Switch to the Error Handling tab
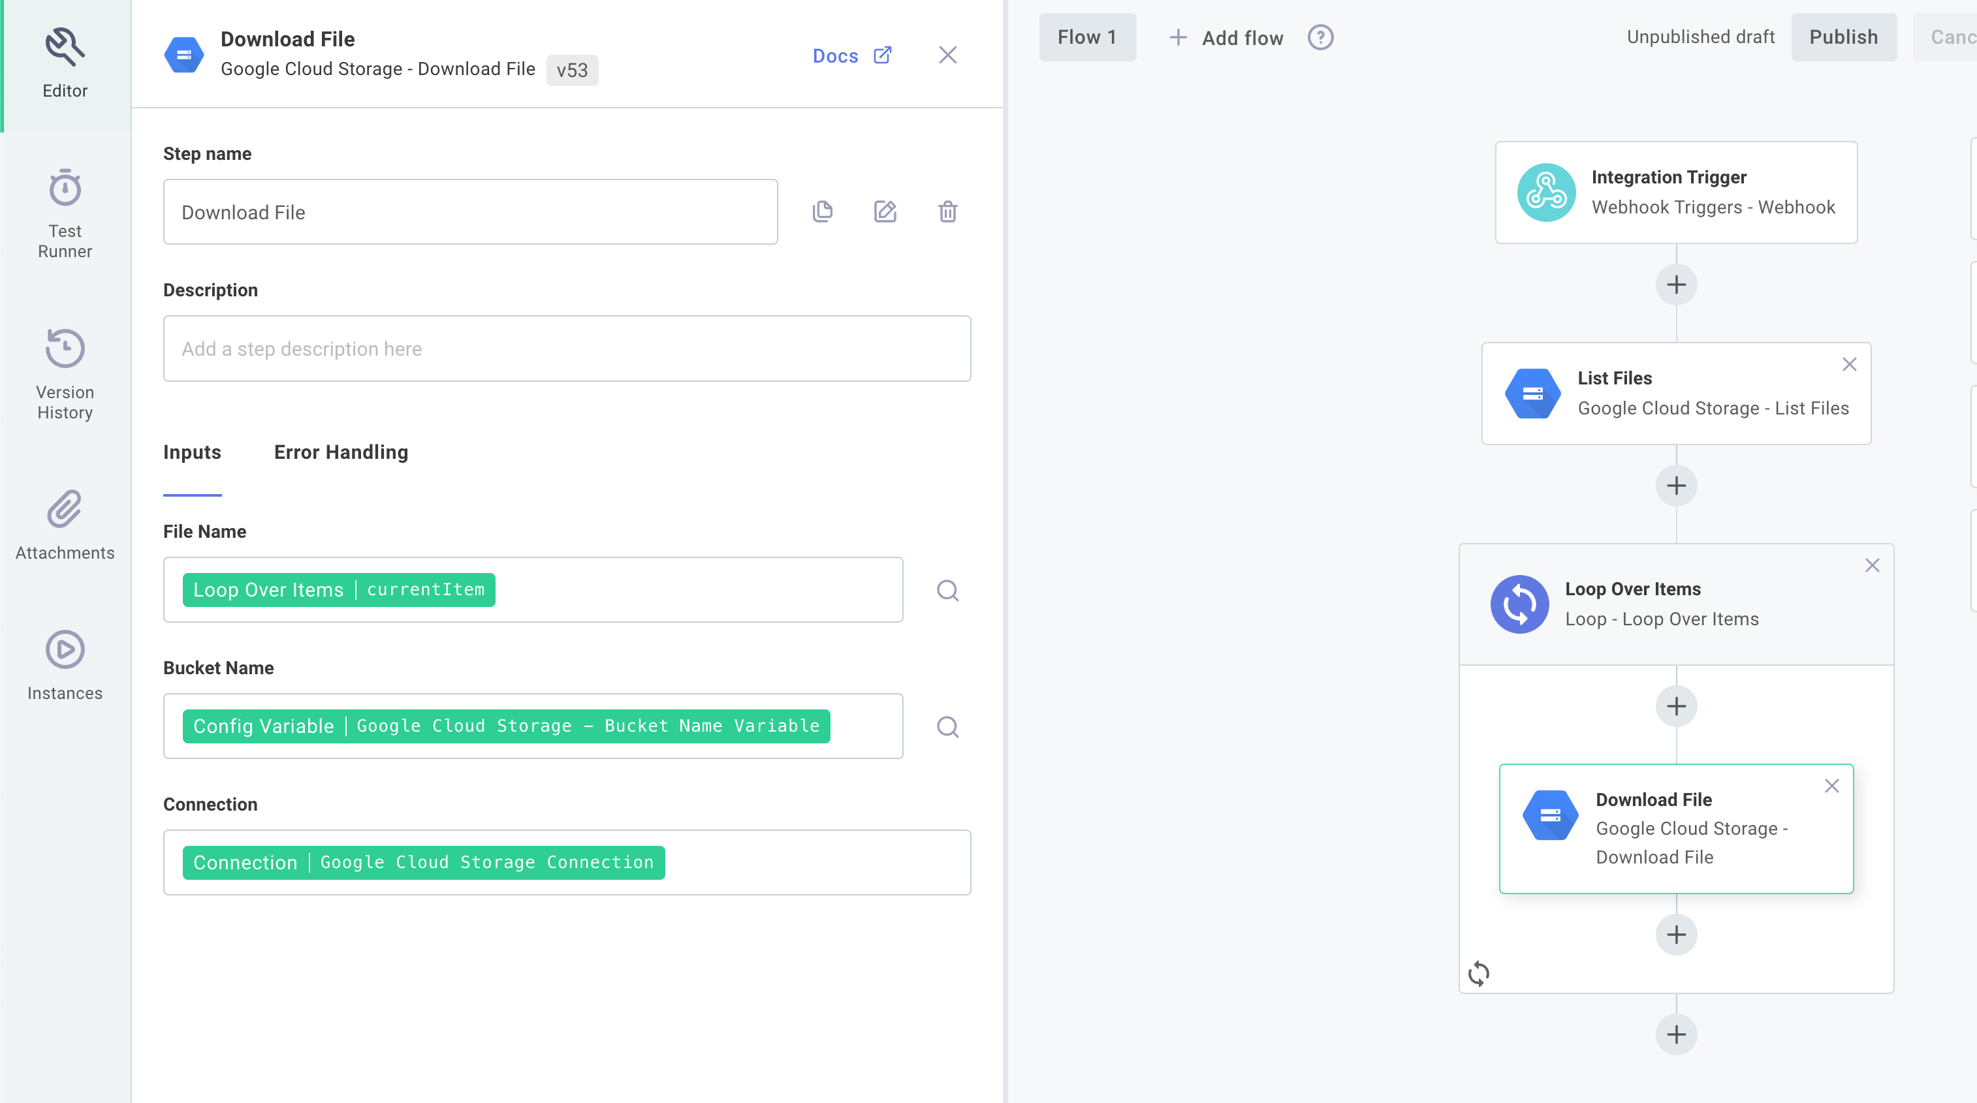Viewport: 1977px width, 1103px height. tap(341, 452)
